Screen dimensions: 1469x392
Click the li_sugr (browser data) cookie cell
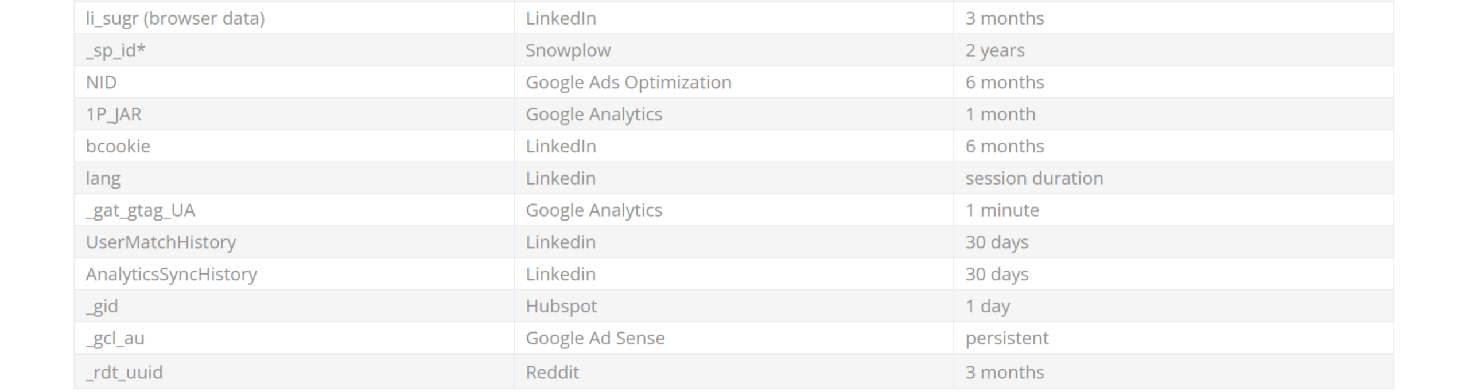click(175, 18)
